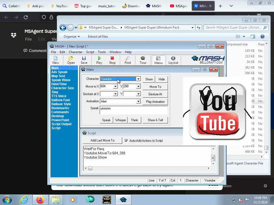The height and width of the screenshot is (205, 274).
Task: Open Windows Explorer from the taskbar
Action: pyautogui.click(x=56, y=200)
